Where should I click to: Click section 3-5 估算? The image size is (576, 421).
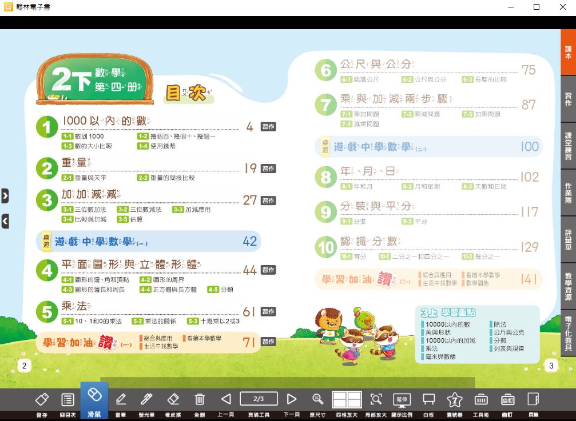pos(130,219)
